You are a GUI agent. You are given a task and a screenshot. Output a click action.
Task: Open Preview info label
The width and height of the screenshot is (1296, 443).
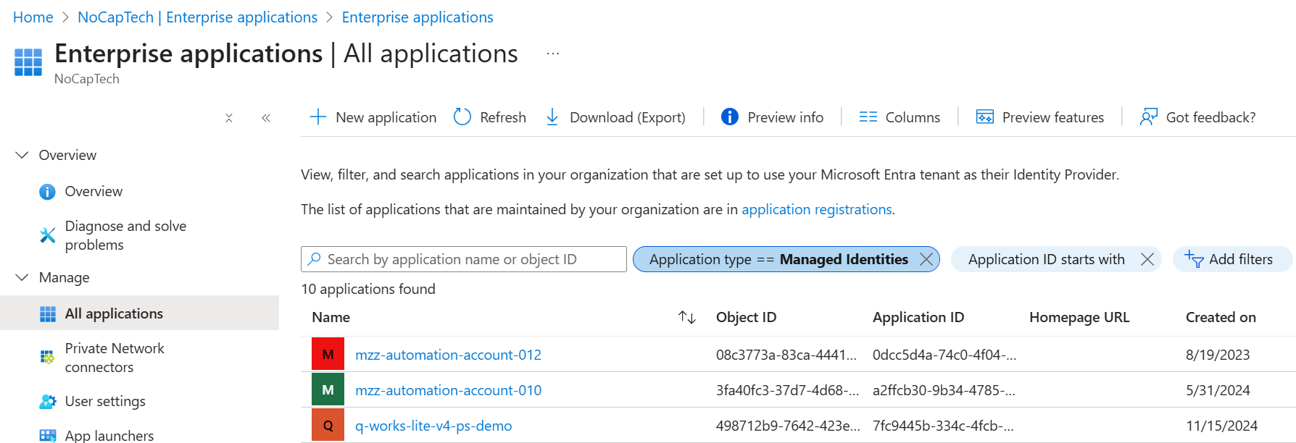786,117
